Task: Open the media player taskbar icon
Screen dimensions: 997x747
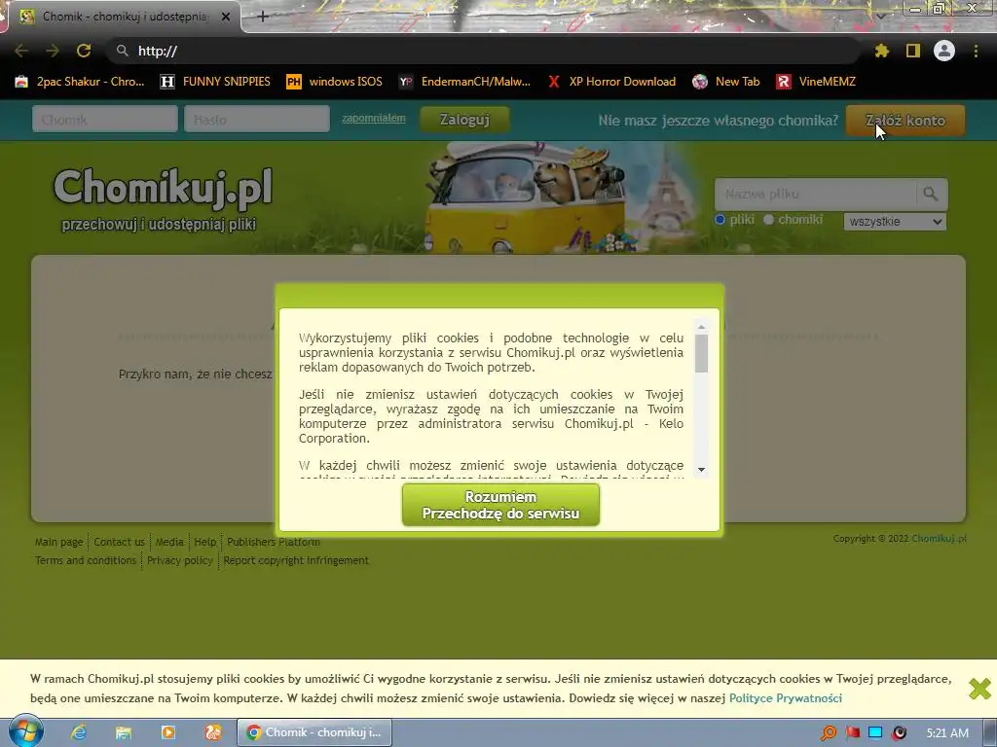Action: [x=168, y=732]
